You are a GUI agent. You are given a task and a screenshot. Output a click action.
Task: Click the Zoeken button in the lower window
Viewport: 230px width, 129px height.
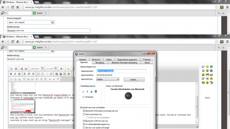tap(38, 47)
